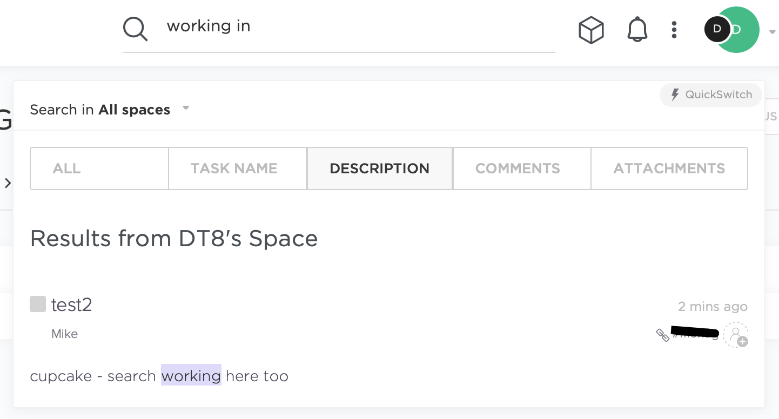This screenshot has height=419, width=779.
Task: Select the DESCRIPTION filter tab
Action: pos(379,168)
